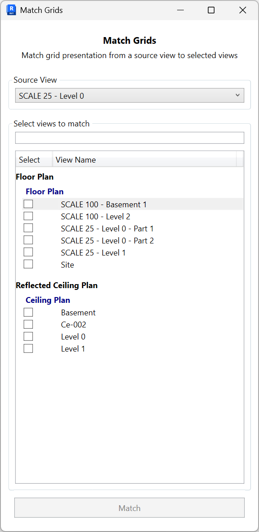The width and height of the screenshot is (259, 532).
Task: Click the Revit app icon in title bar
Action: tap(11, 10)
